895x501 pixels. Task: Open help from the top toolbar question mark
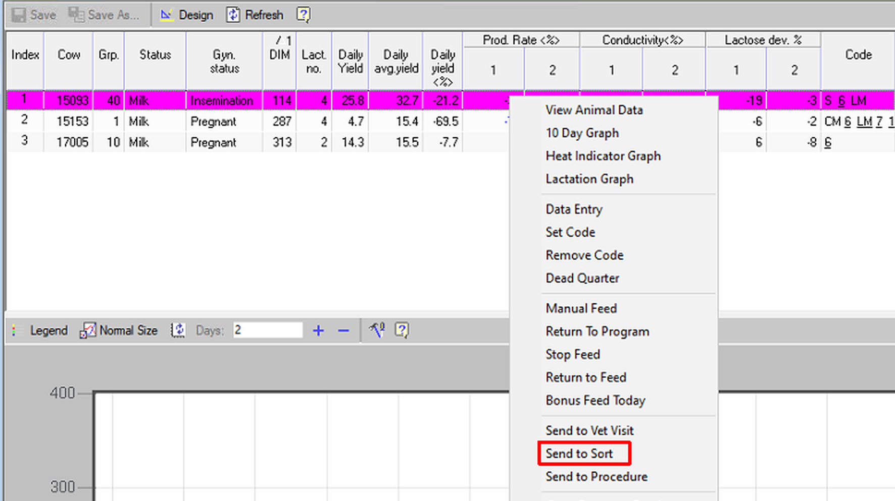(303, 15)
